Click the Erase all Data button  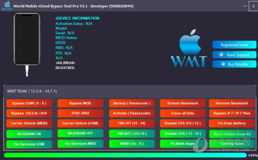[183, 113]
